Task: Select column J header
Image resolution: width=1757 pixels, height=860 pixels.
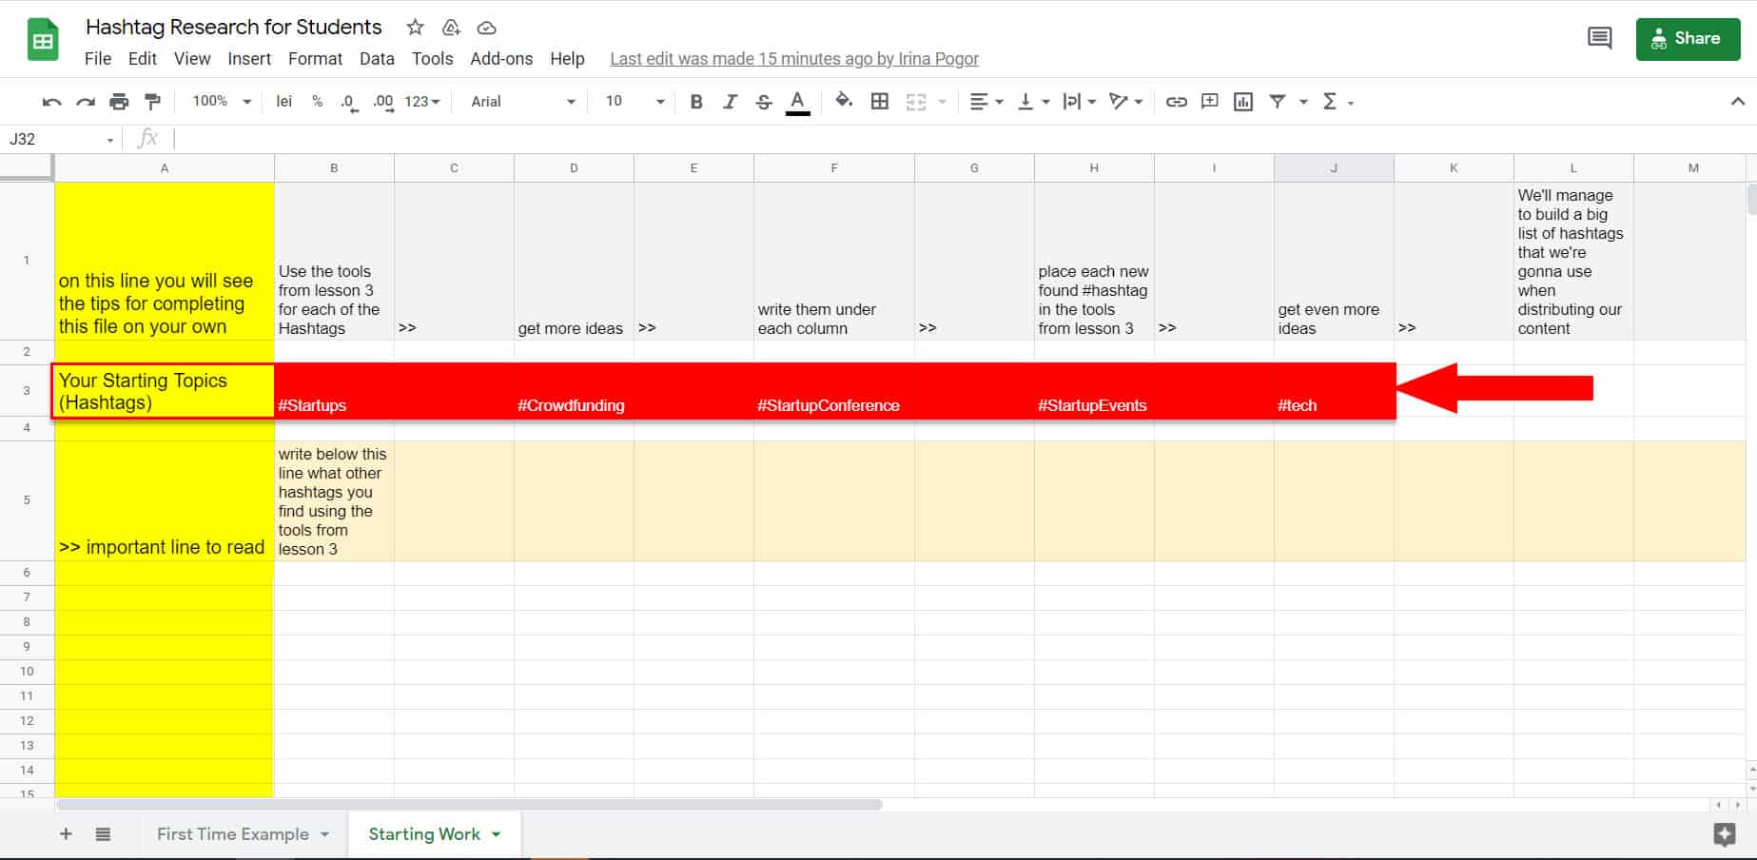Action: point(1334,167)
